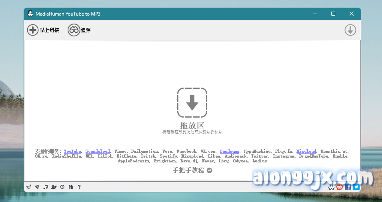The image size is (382, 202).
Task: Open the YouTube supported service link
Action: tap(72, 151)
